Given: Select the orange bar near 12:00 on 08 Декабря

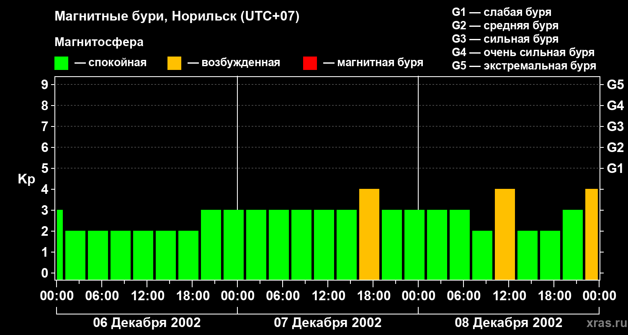Looking at the screenshot, I should click(505, 234).
